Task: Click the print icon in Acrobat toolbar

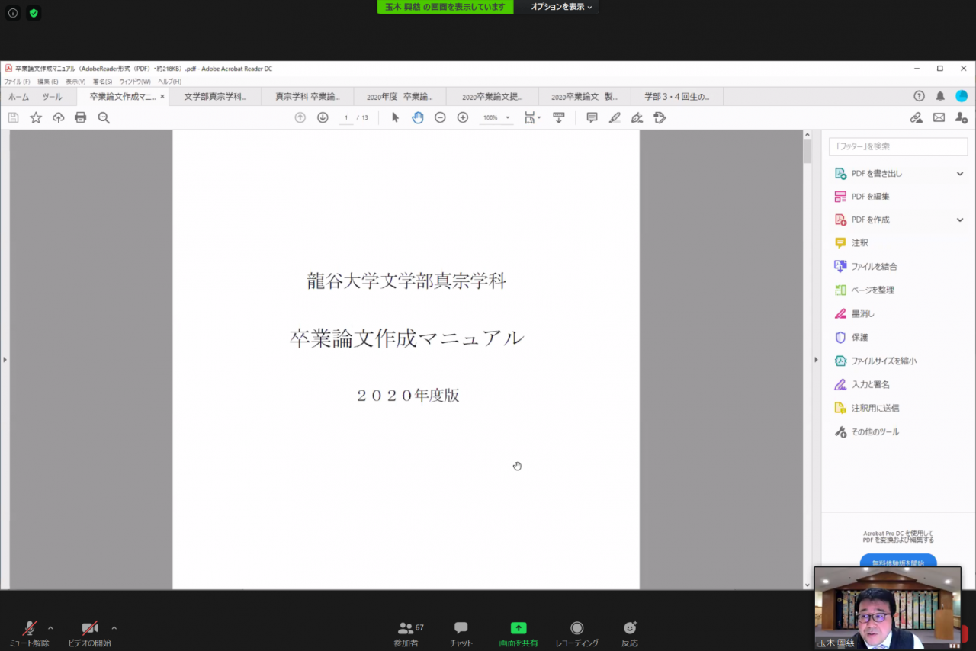Action: pyautogui.click(x=81, y=117)
